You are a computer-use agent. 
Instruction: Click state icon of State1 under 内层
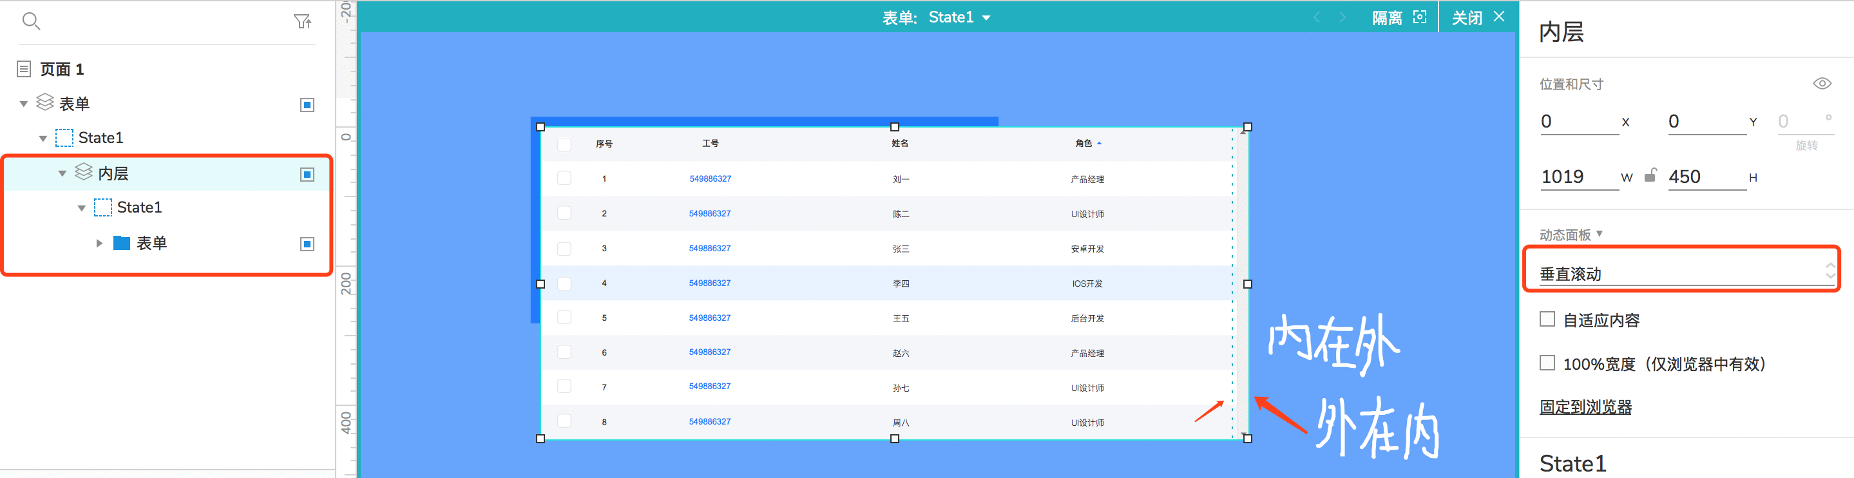[103, 207]
